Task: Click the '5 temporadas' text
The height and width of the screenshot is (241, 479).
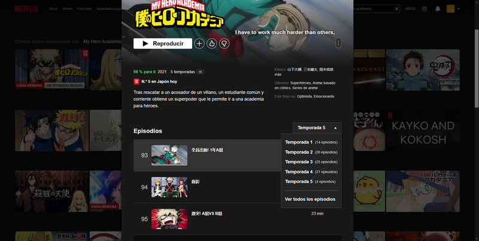Action: tap(183, 72)
